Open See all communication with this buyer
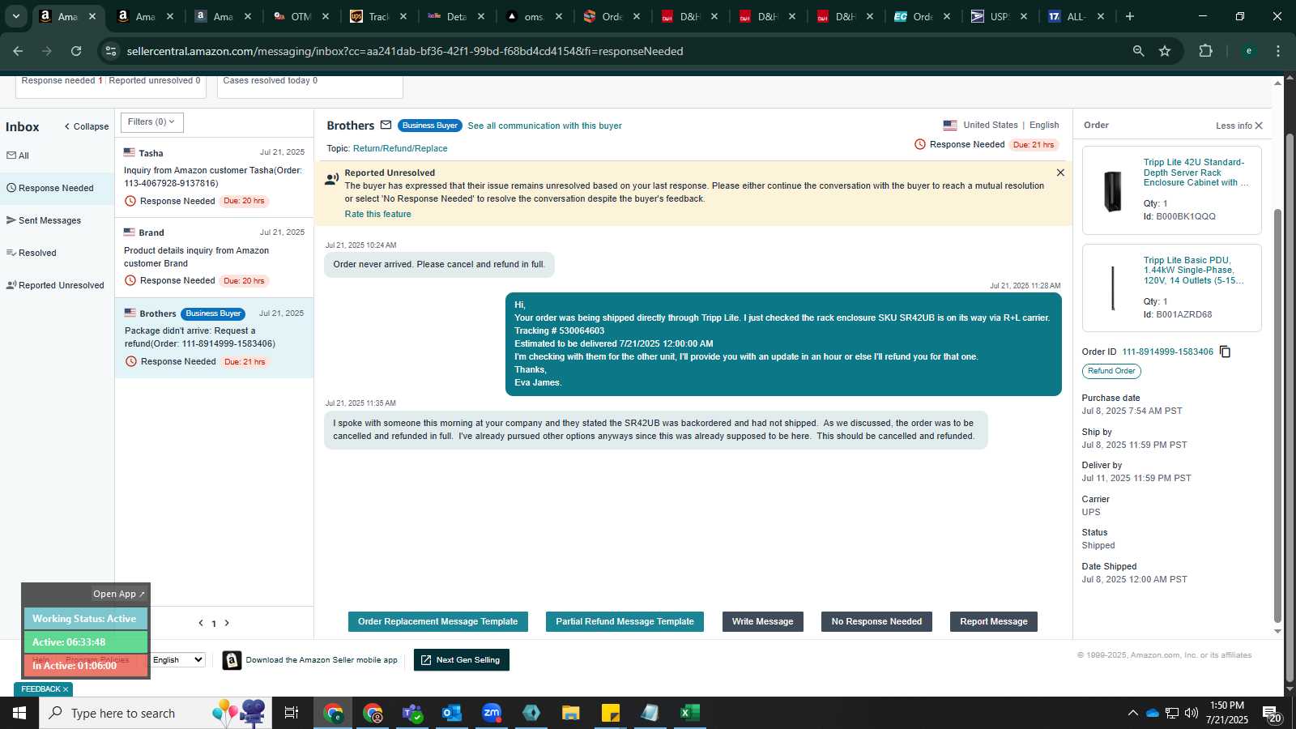This screenshot has width=1296, height=729. [544, 126]
